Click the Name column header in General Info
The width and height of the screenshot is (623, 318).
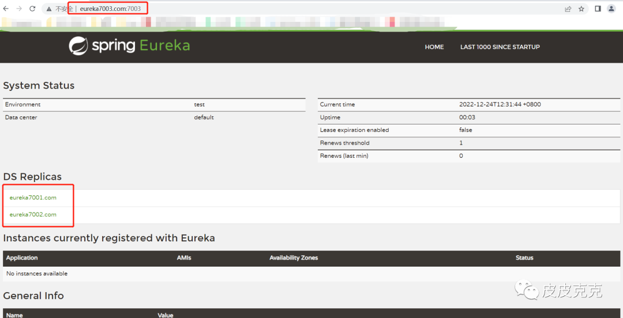coord(14,315)
